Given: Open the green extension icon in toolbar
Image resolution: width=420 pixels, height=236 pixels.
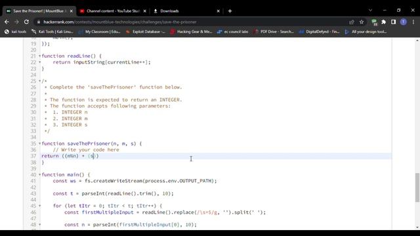Looking at the screenshot, I should pyautogui.click(x=374, y=22).
